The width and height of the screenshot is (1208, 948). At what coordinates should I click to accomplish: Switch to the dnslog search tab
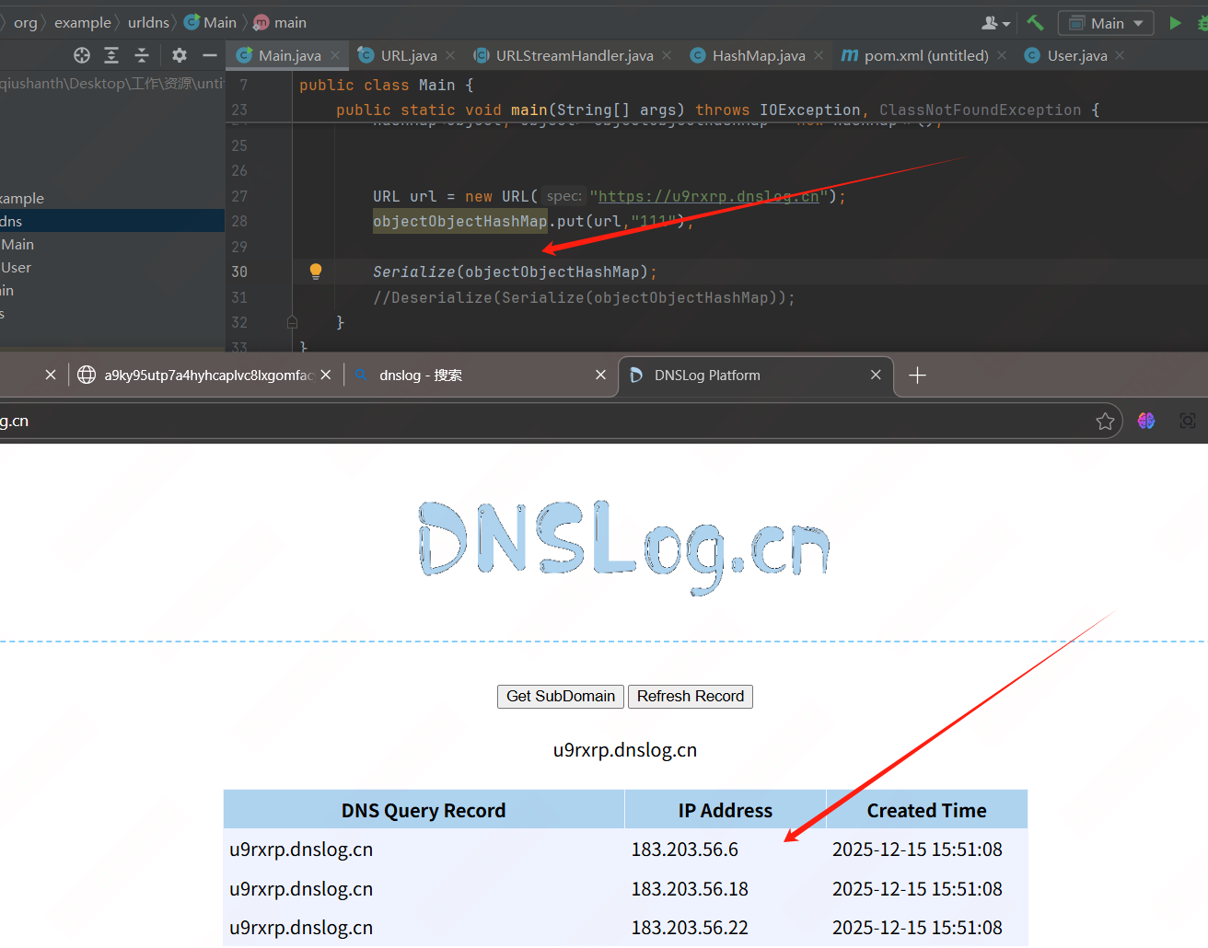pyautogui.click(x=480, y=376)
